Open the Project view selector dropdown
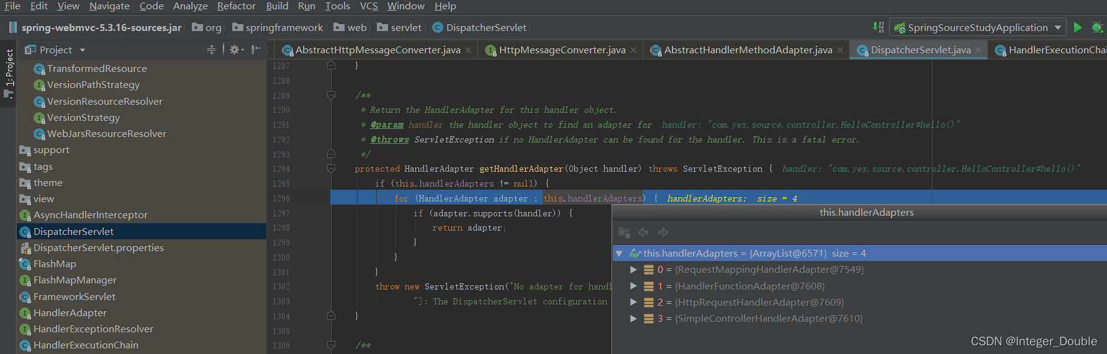This screenshot has width=1107, height=354. coord(83,50)
